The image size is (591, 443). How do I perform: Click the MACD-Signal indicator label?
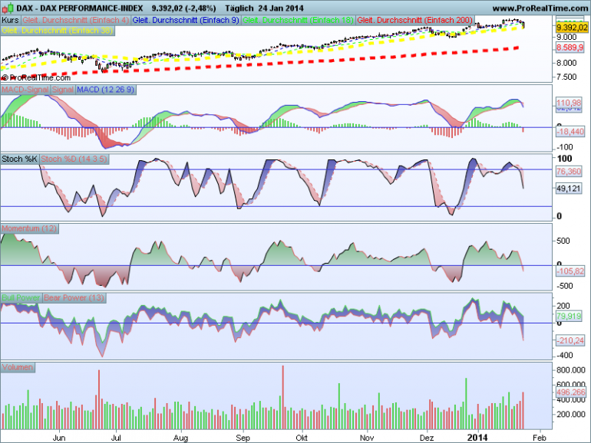coord(25,90)
